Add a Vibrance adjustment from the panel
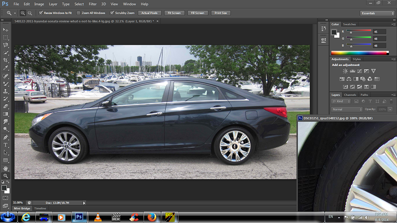This screenshot has width=397, height=223. click(374, 71)
